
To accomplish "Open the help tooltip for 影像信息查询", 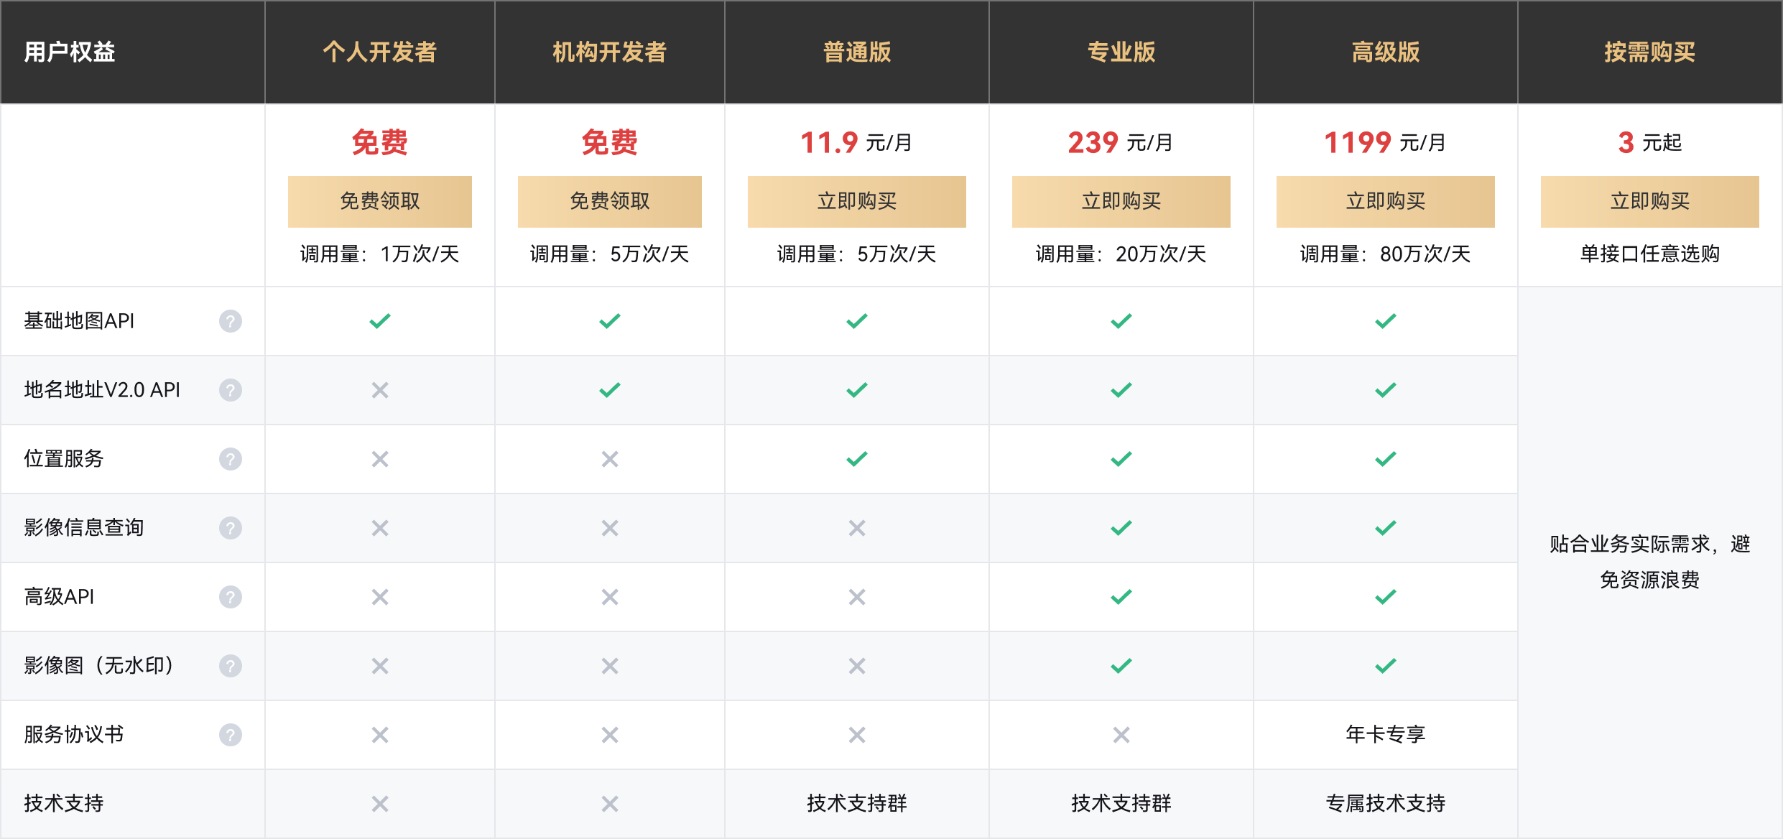I will 231,528.
